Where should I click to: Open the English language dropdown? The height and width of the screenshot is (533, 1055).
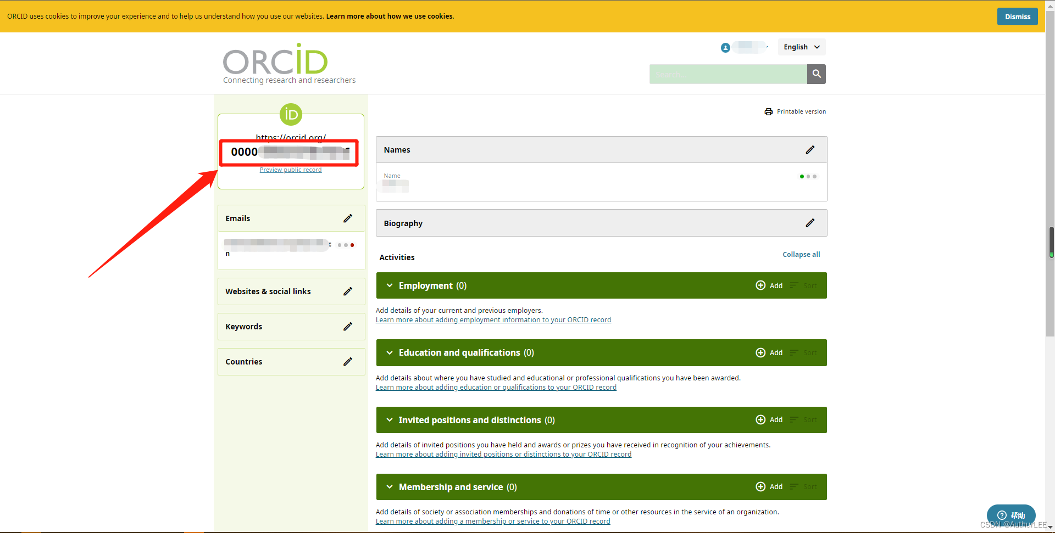[x=802, y=47]
